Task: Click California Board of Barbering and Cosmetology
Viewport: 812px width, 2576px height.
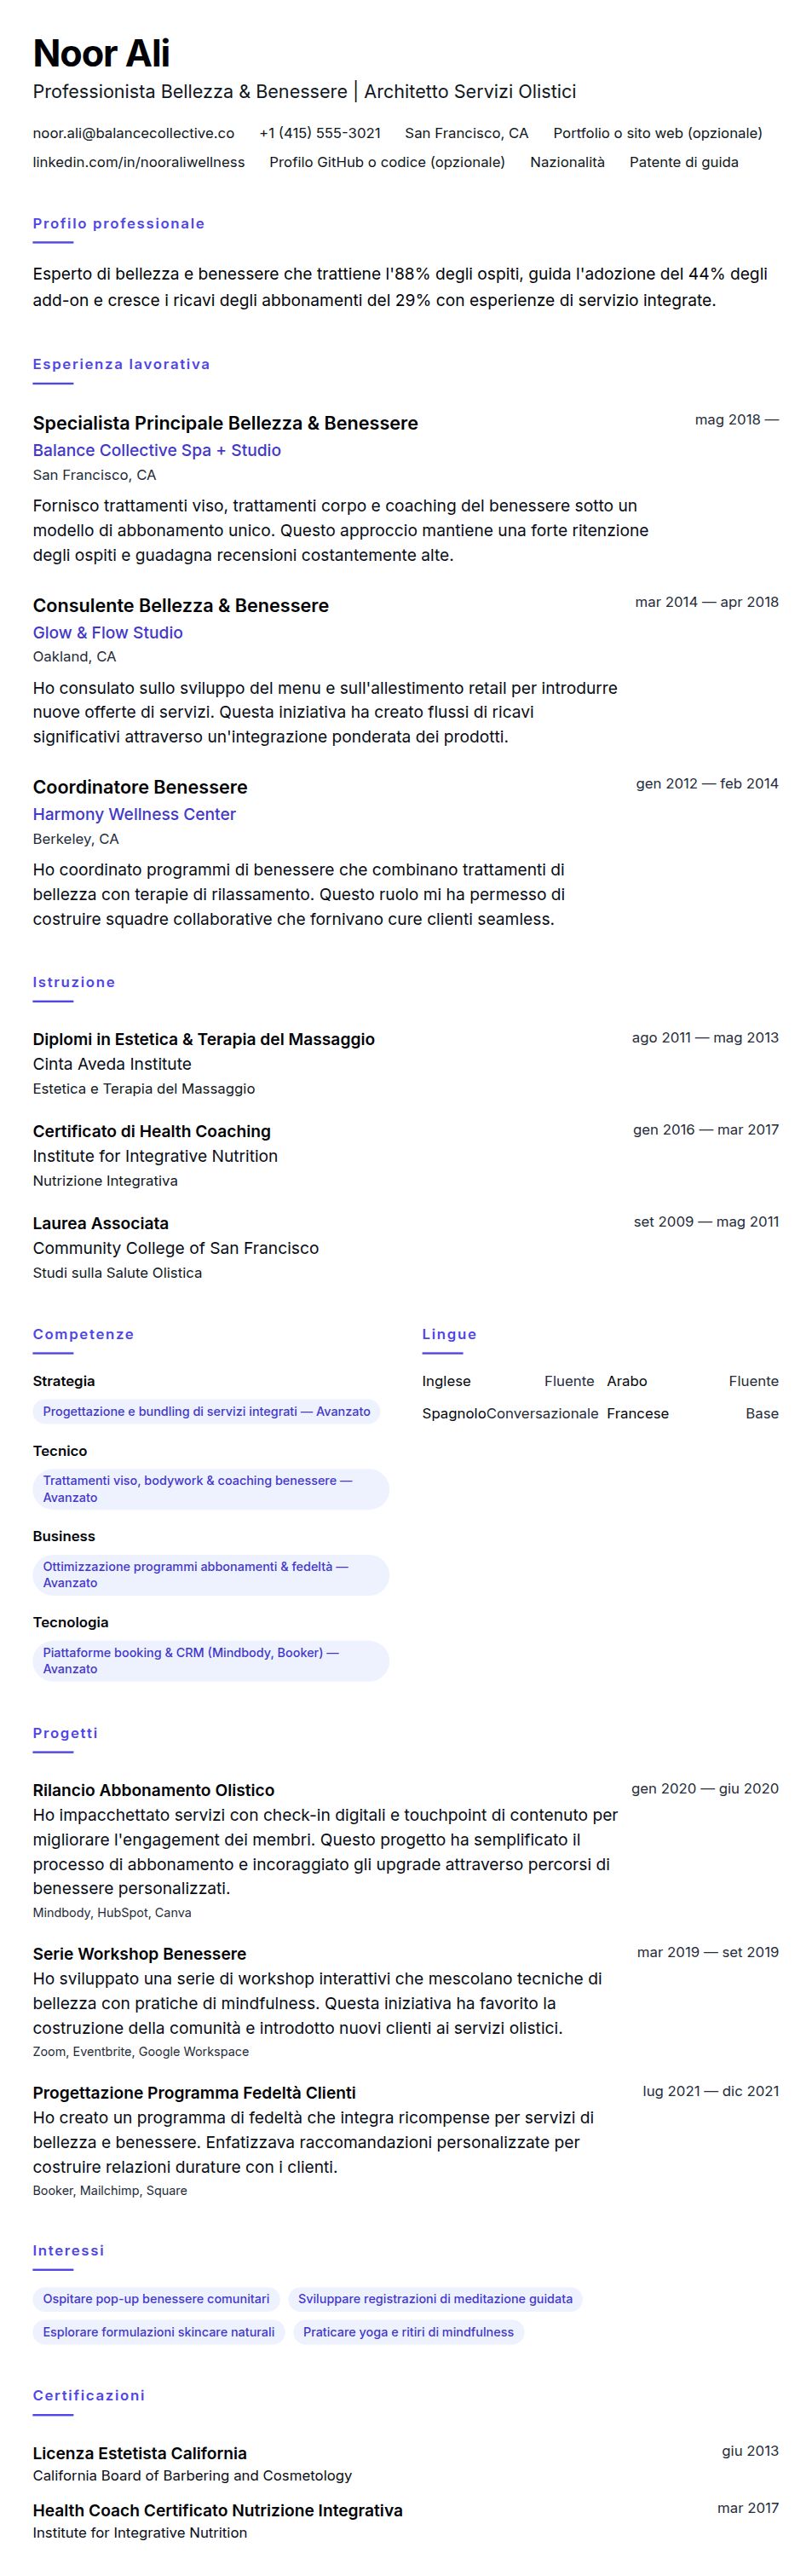Action: tap(192, 2476)
